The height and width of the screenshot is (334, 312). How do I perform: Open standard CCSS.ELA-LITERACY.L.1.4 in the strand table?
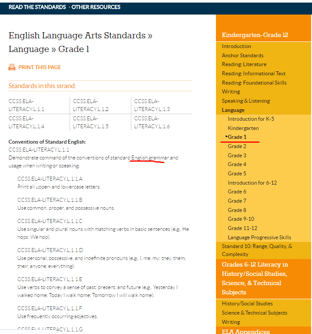(26, 122)
